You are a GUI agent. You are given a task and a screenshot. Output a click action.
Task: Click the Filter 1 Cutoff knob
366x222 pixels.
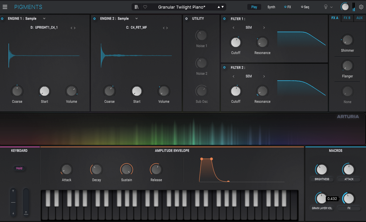[235, 42]
